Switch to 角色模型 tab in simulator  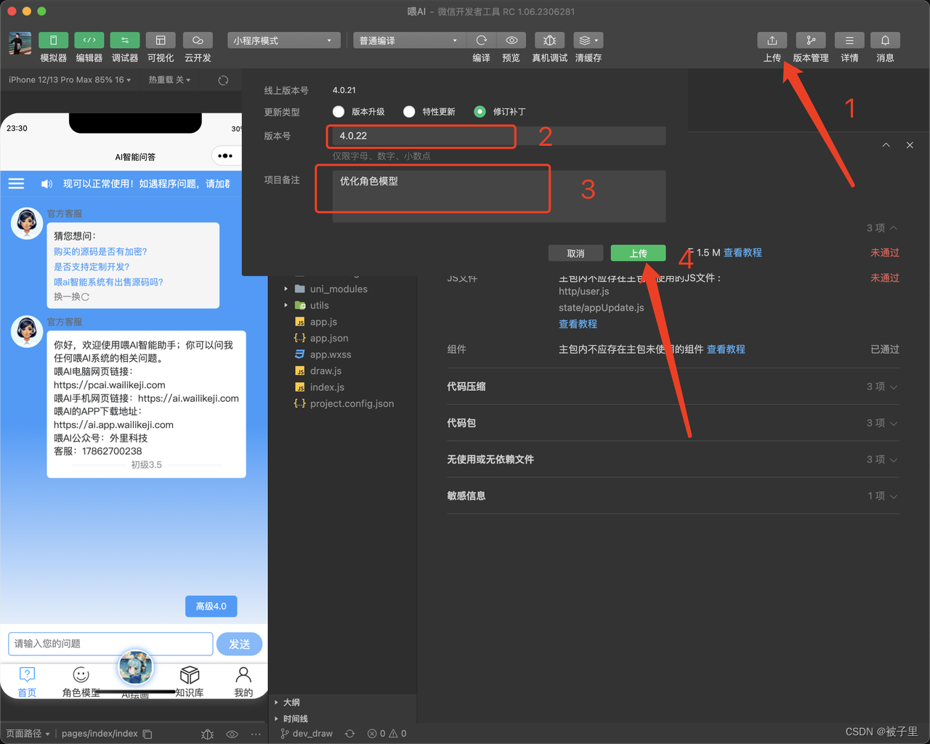pyautogui.click(x=81, y=682)
